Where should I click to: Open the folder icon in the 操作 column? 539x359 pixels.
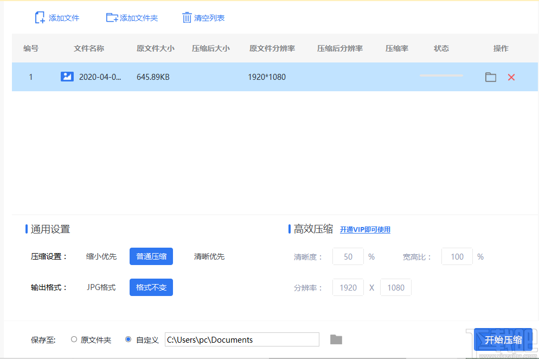click(490, 77)
